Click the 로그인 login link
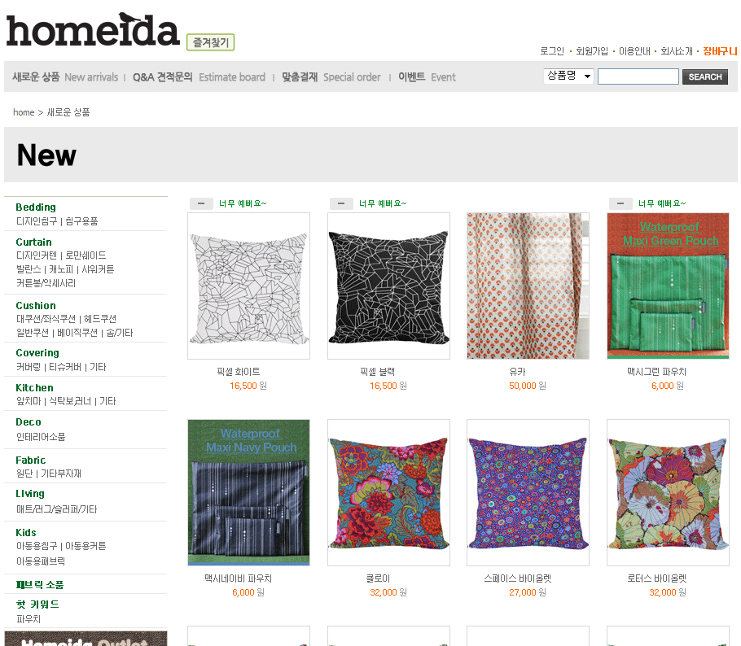741x646 pixels. [552, 51]
